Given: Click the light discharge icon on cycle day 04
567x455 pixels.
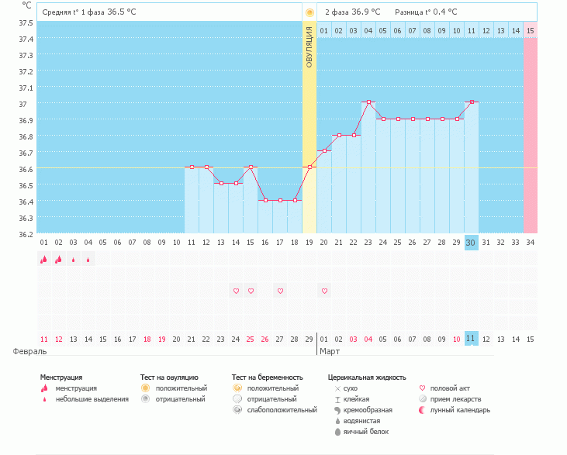Looking at the screenshot, I should pyautogui.click(x=88, y=260).
